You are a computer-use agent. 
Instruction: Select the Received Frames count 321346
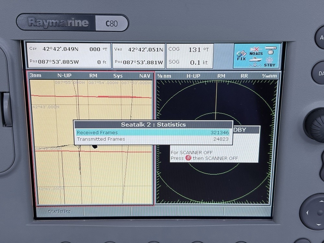point(220,133)
